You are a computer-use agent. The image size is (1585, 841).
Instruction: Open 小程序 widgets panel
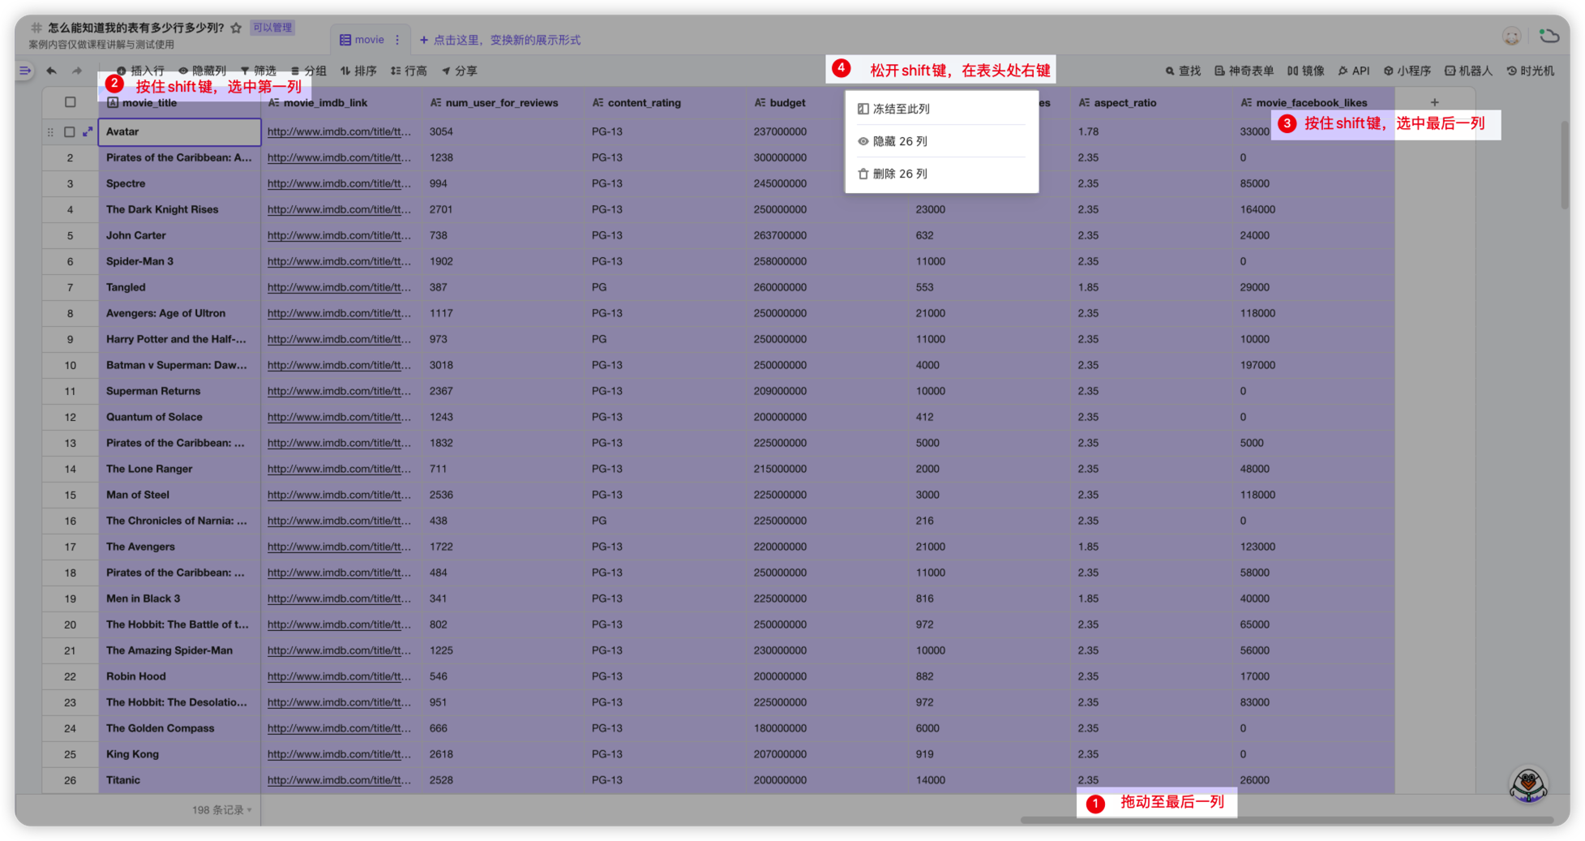point(1407,71)
